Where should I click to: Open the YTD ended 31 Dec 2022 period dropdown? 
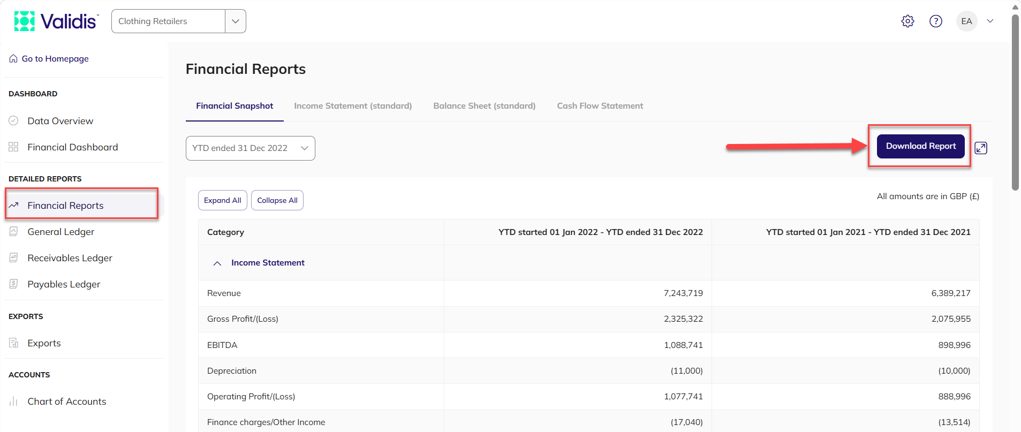[x=251, y=148]
